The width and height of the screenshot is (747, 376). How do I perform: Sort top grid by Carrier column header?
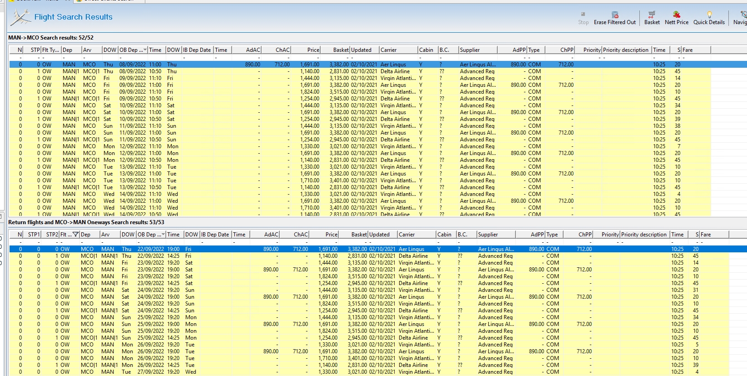pyautogui.click(x=398, y=50)
